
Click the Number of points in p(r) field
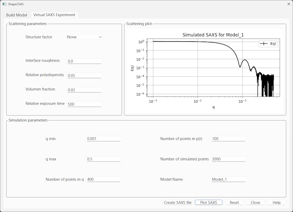229,139
